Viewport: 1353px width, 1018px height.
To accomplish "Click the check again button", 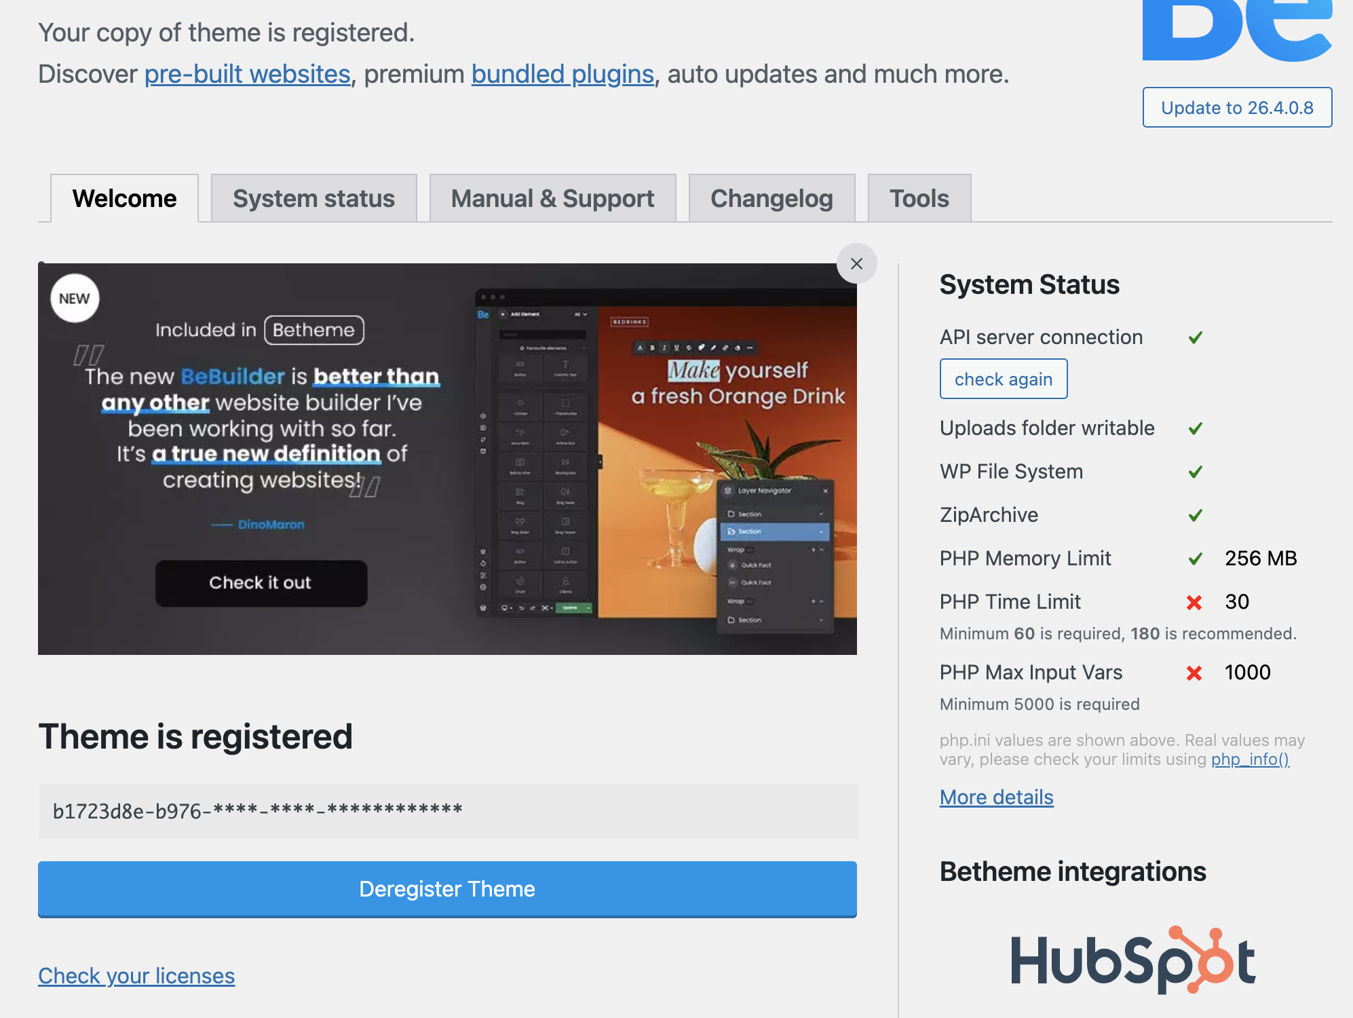I will 1003,379.
